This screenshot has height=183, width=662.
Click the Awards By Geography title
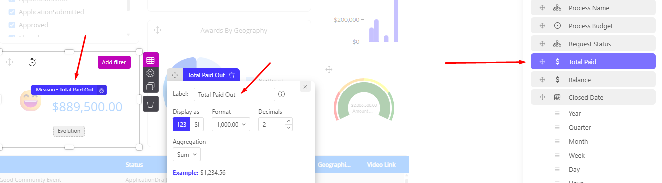tap(234, 30)
